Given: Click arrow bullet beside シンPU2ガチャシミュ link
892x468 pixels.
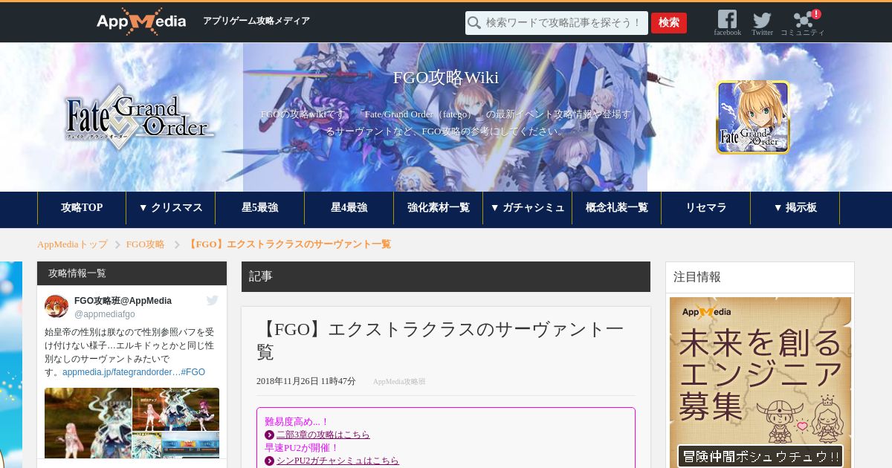Looking at the screenshot, I should tap(269, 461).
